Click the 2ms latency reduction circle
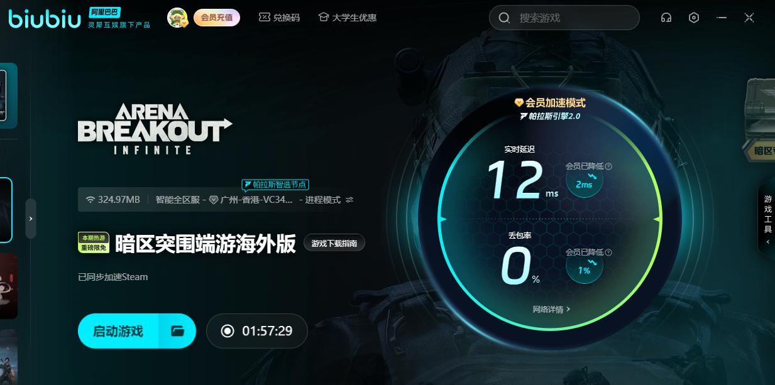The height and width of the screenshot is (385, 775). coord(584,181)
